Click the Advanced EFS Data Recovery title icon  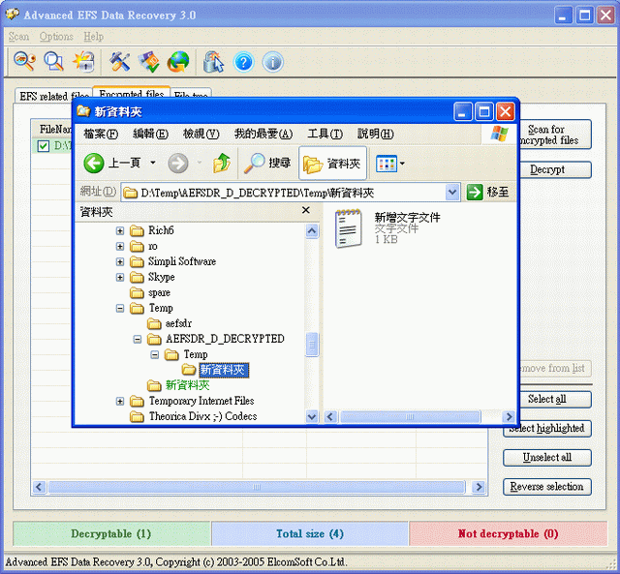tap(13, 15)
